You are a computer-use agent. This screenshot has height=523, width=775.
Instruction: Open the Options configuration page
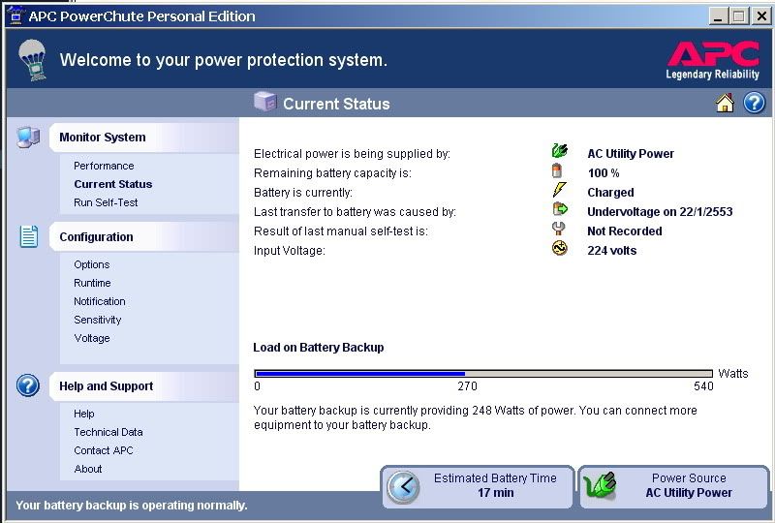(92, 264)
